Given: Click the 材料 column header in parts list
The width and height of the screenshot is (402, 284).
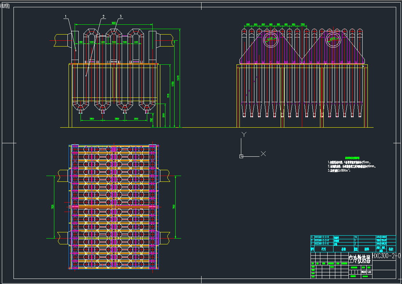Looking at the screenshot, I should (x=367, y=249).
